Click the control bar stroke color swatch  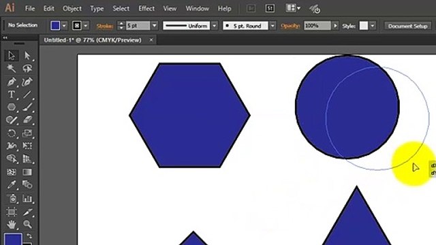click(x=77, y=26)
